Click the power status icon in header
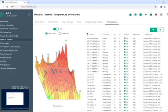 click(x=130, y=15)
